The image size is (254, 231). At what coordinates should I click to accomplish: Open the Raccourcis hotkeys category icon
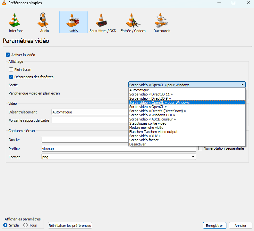[162, 22]
